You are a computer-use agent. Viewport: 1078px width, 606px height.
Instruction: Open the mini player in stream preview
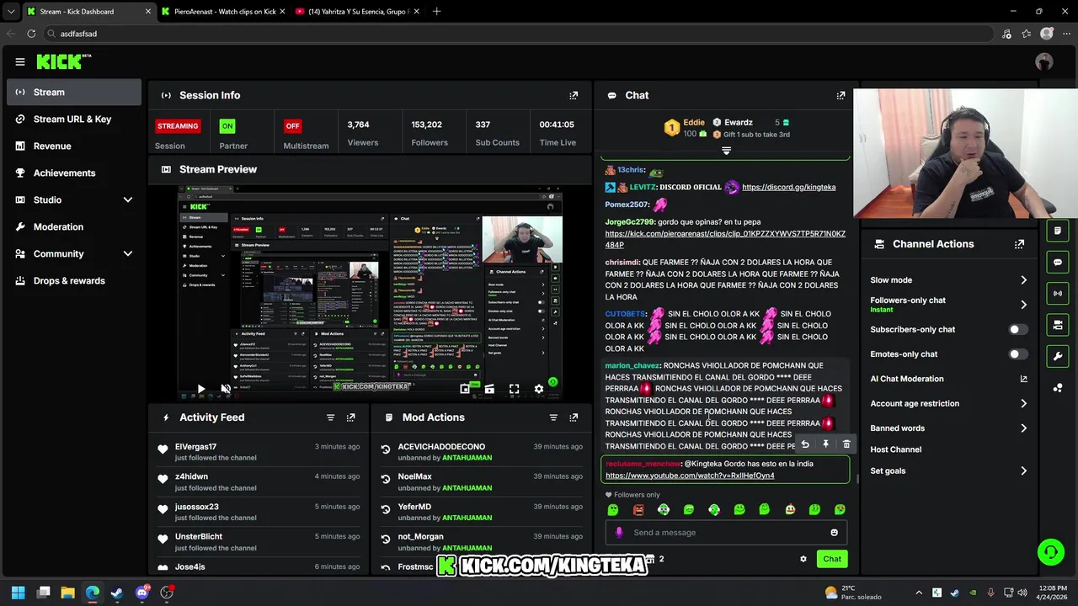(x=465, y=389)
